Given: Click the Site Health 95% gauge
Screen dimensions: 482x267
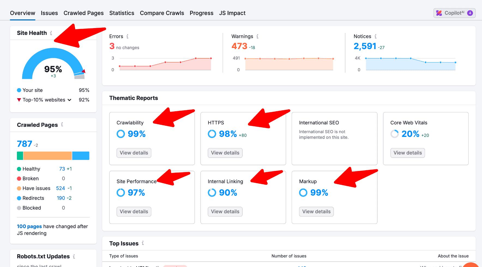Looking at the screenshot, I should tap(53, 65).
